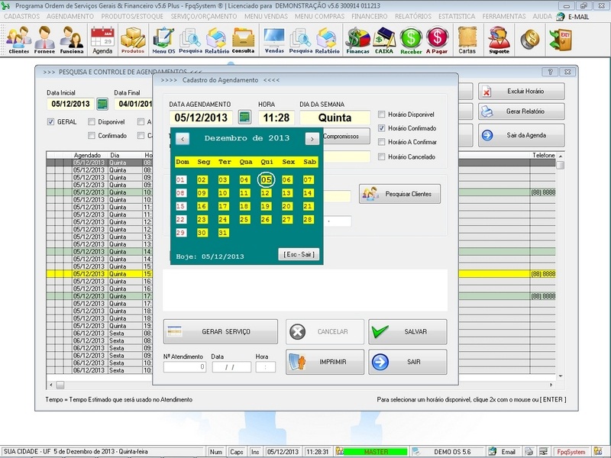Advance calendar to next month
The width and height of the screenshot is (611, 458).
(310, 137)
